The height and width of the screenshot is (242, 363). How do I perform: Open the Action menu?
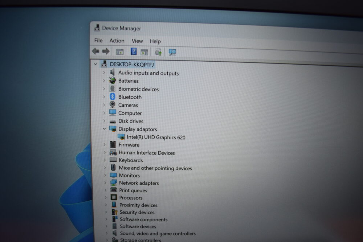click(117, 41)
